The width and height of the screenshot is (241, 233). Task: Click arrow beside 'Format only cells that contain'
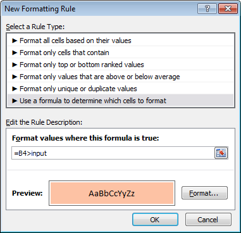click(15, 53)
